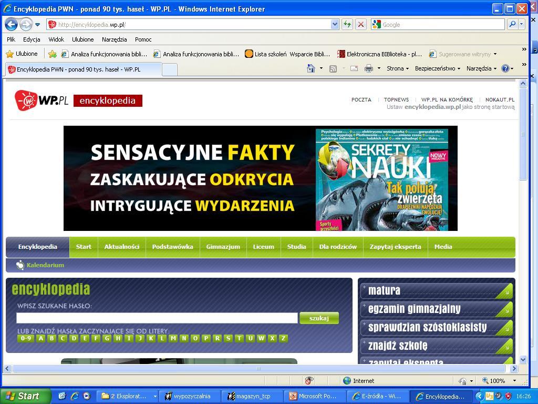Click the vertical scrollbar down arrow
This screenshot has height=404, width=538.
coord(523,360)
